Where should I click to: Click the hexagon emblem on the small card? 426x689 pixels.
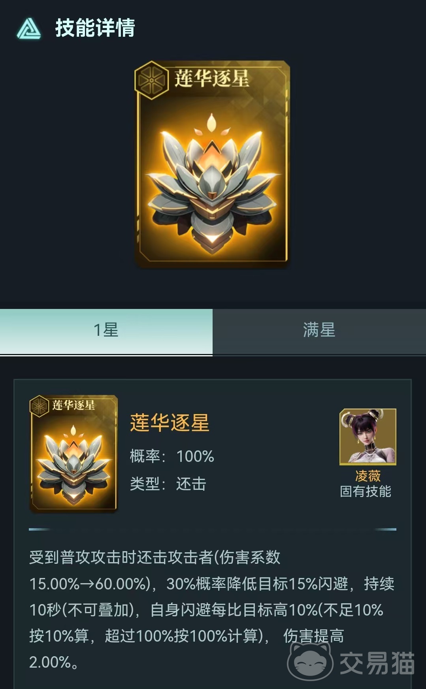click(x=40, y=406)
